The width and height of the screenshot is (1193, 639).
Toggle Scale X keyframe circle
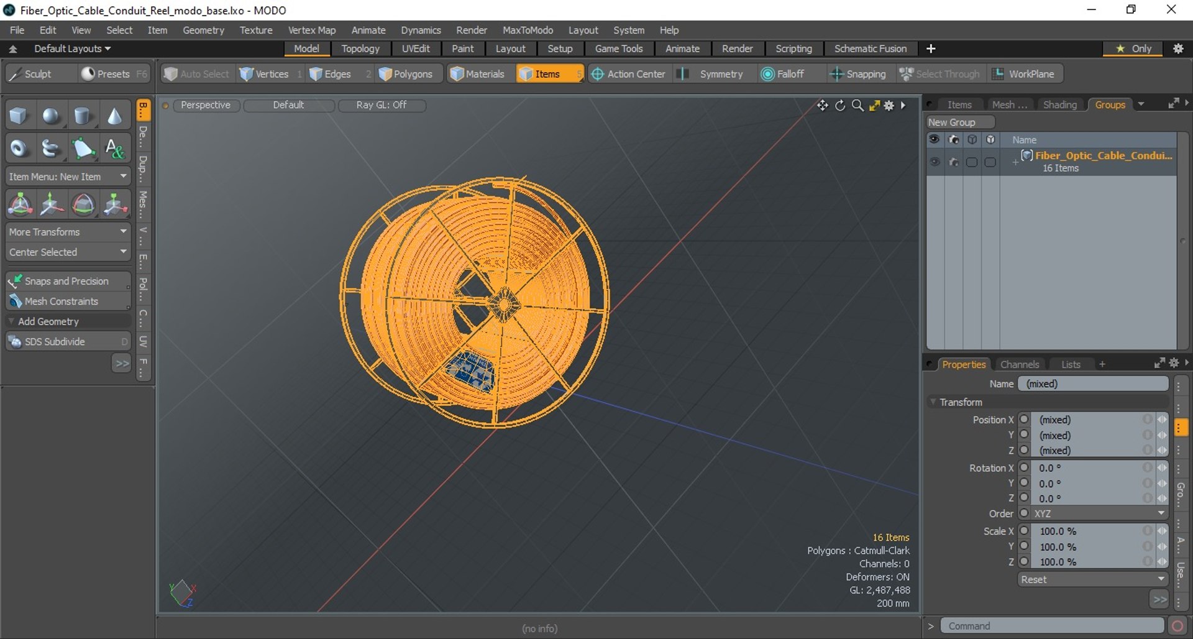(x=1025, y=531)
